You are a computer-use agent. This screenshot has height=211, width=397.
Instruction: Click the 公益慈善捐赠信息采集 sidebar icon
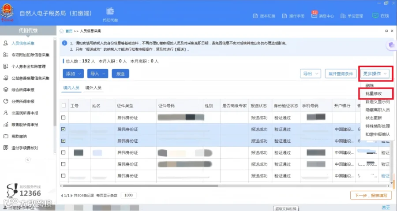coord(6,78)
